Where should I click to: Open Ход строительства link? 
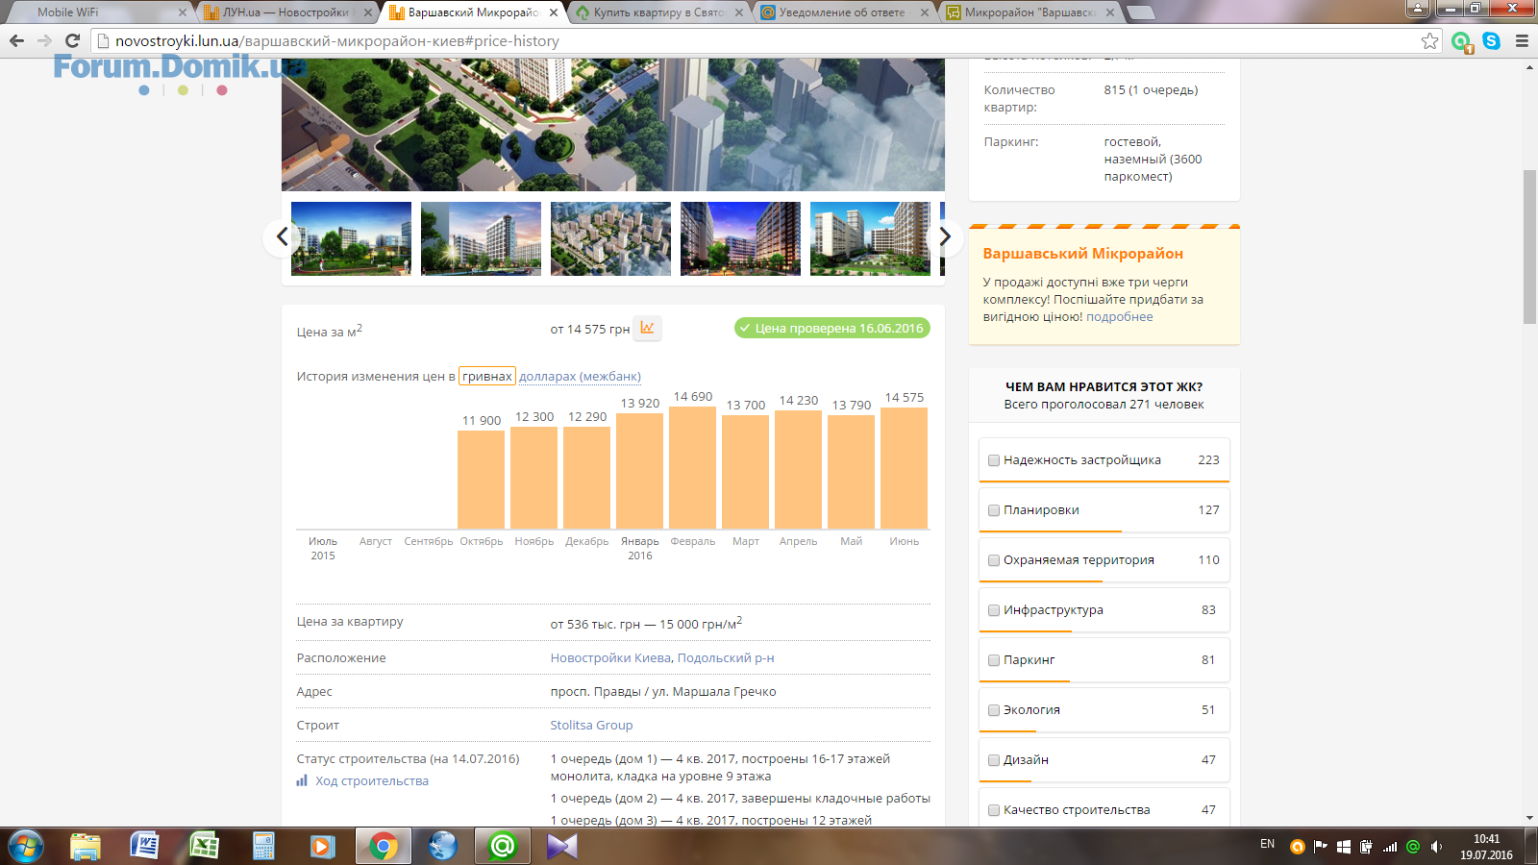(372, 781)
